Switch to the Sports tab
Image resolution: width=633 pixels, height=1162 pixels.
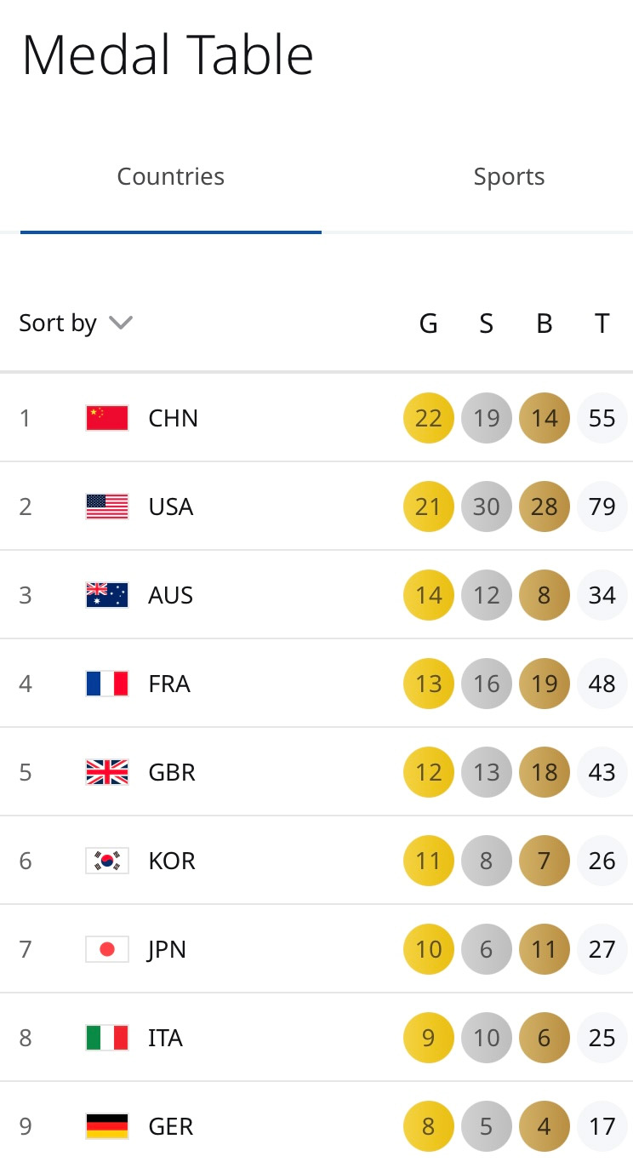[509, 177]
